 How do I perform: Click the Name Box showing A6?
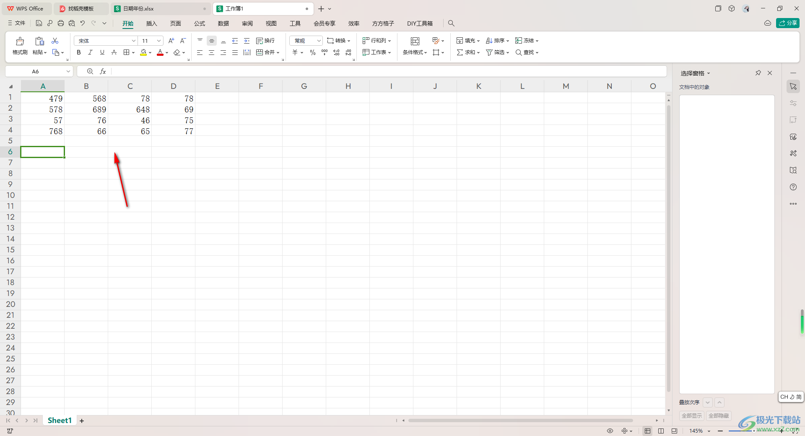click(35, 72)
